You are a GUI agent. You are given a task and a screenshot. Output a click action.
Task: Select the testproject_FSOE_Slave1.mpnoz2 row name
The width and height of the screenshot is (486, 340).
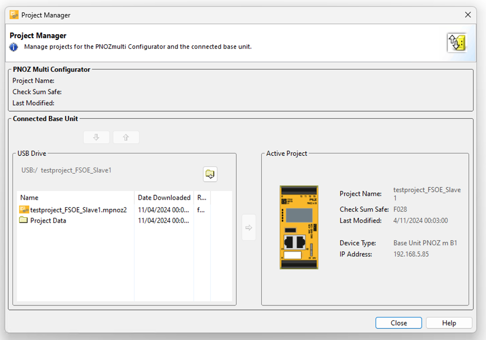78,210
